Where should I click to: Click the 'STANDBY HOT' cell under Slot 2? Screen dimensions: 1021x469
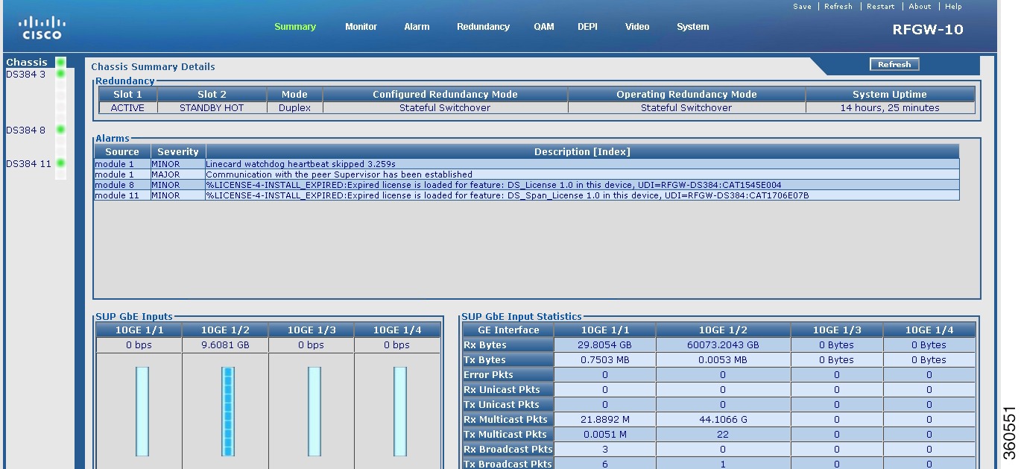212,107
